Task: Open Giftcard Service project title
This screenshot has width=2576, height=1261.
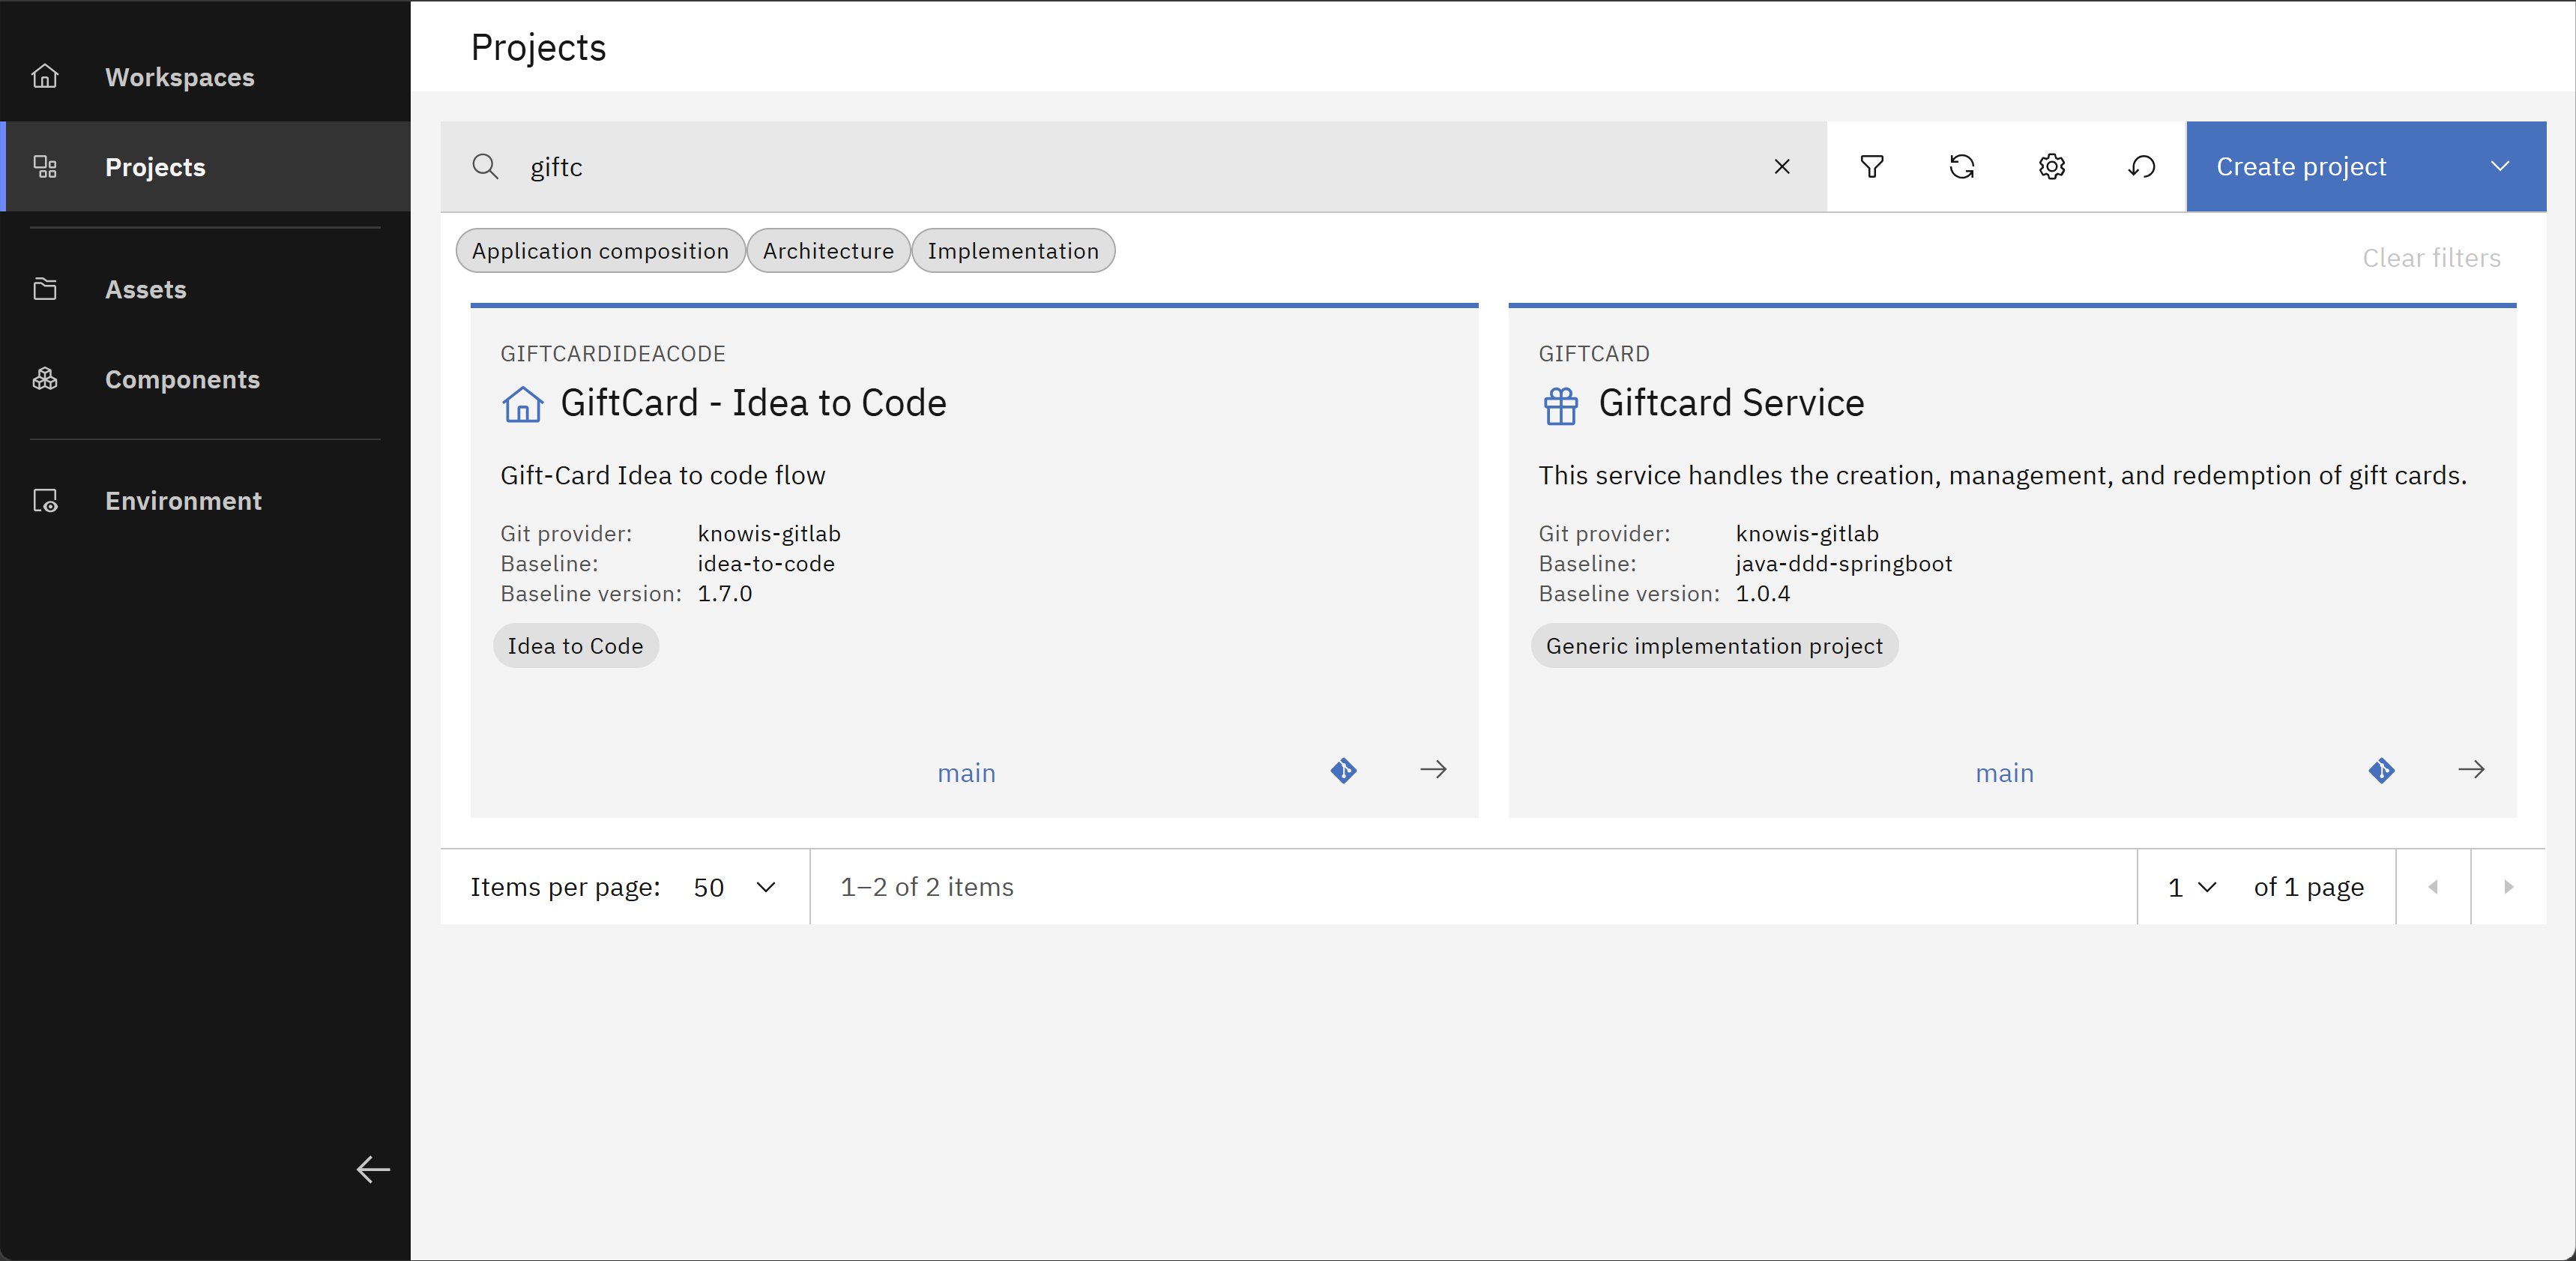Action: (1731, 403)
